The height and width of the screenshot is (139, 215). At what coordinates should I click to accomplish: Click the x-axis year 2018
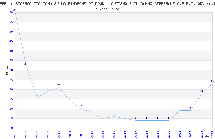click(147, 134)
